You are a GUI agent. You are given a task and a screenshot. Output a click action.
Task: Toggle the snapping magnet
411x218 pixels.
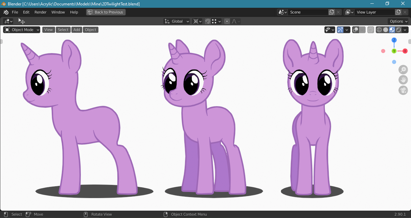coord(208,21)
